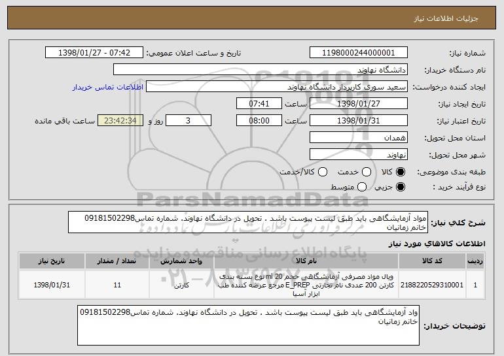The image size is (504, 356).
Task: Click the buyer name field دانشگاه نهاوند
Action: tap(261, 70)
